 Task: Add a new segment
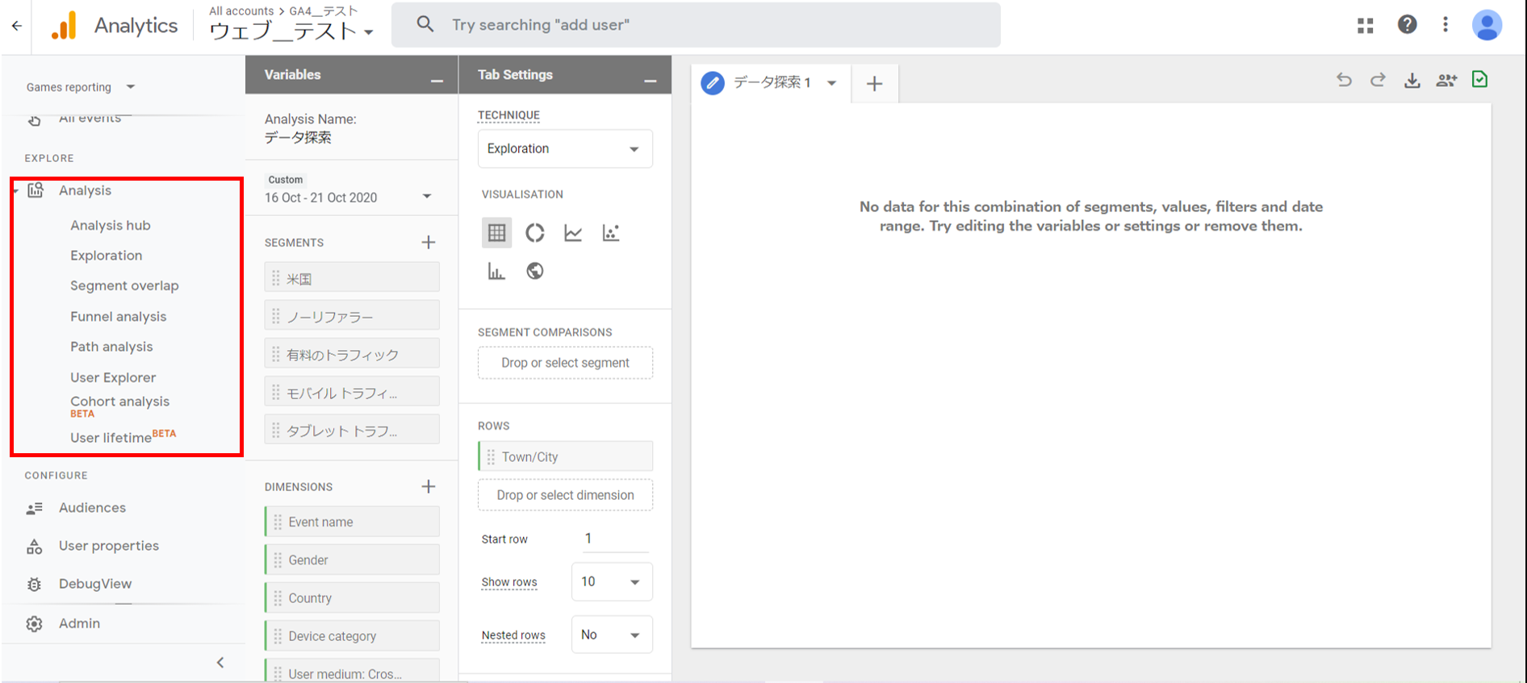tap(429, 242)
